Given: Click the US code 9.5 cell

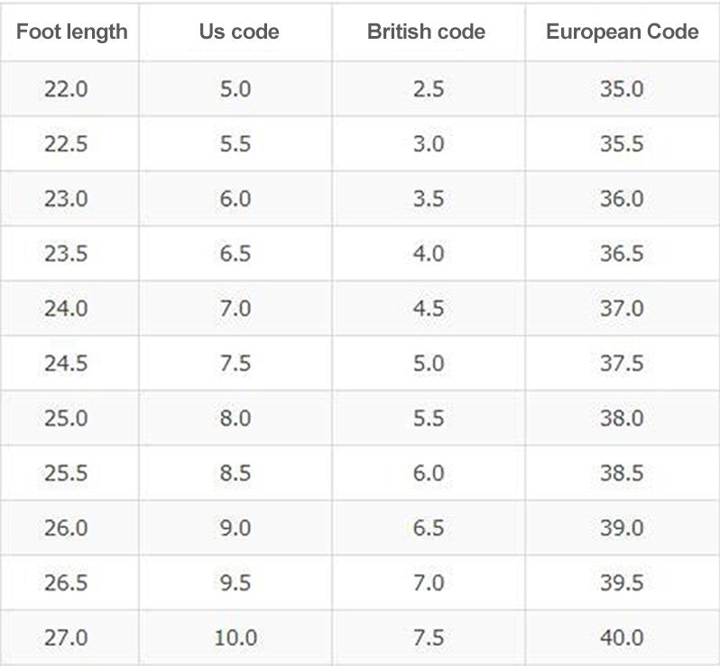Looking at the screenshot, I should pyautogui.click(x=235, y=582).
